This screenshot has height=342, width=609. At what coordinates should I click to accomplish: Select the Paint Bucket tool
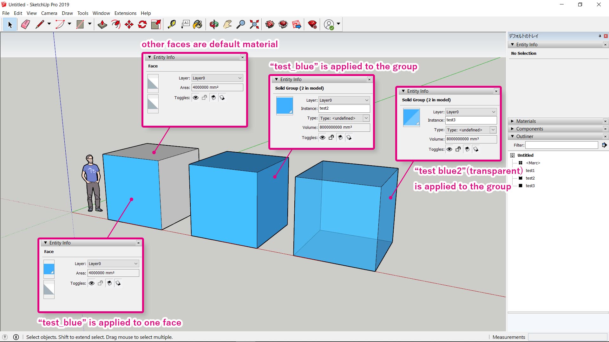tap(198, 24)
